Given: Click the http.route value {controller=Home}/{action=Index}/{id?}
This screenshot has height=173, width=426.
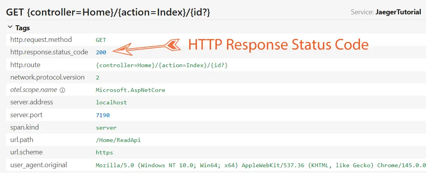Looking at the screenshot, I should pyautogui.click(x=162, y=65).
